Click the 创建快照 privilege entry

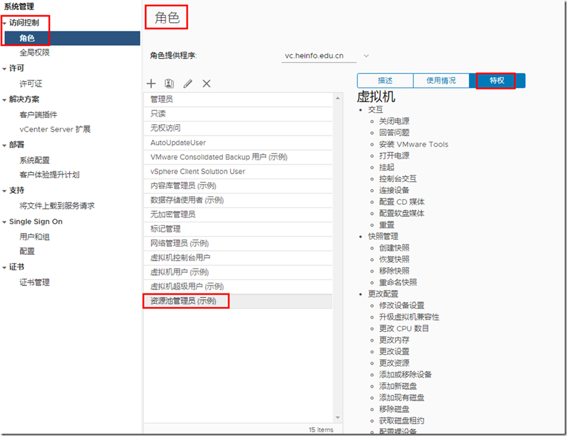click(394, 248)
